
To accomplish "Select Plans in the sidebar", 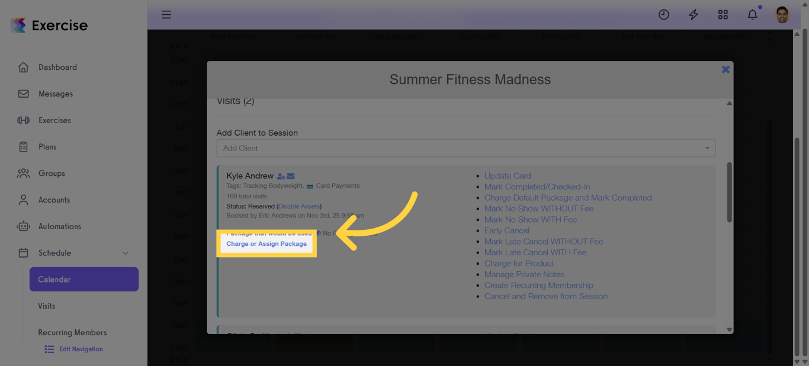I will (47, 147).
